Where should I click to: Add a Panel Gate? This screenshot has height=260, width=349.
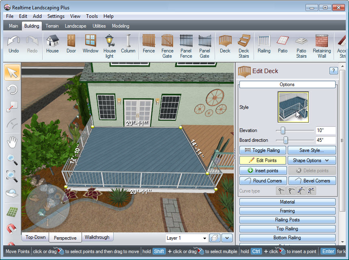[205, 46]
